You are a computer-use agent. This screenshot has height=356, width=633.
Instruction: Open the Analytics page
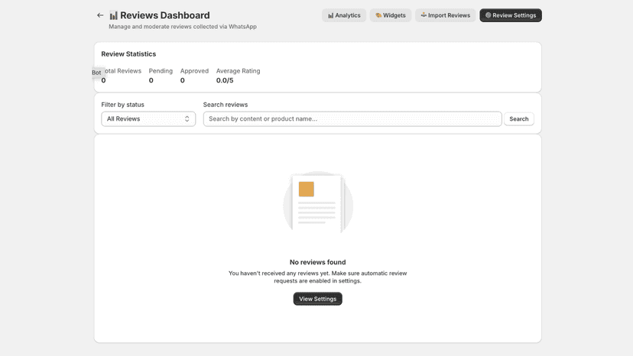point(344,15)
